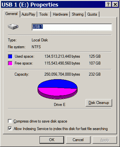The height and width of the screenshot is (147, 120).
Task: Select the Sharing tab
Action: 77,14
